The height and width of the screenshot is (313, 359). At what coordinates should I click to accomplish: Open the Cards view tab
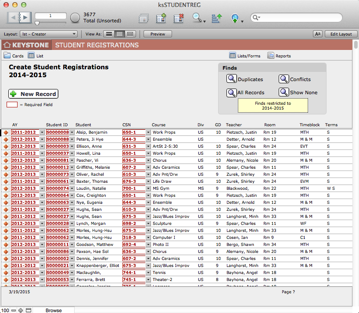coord(14,56)
